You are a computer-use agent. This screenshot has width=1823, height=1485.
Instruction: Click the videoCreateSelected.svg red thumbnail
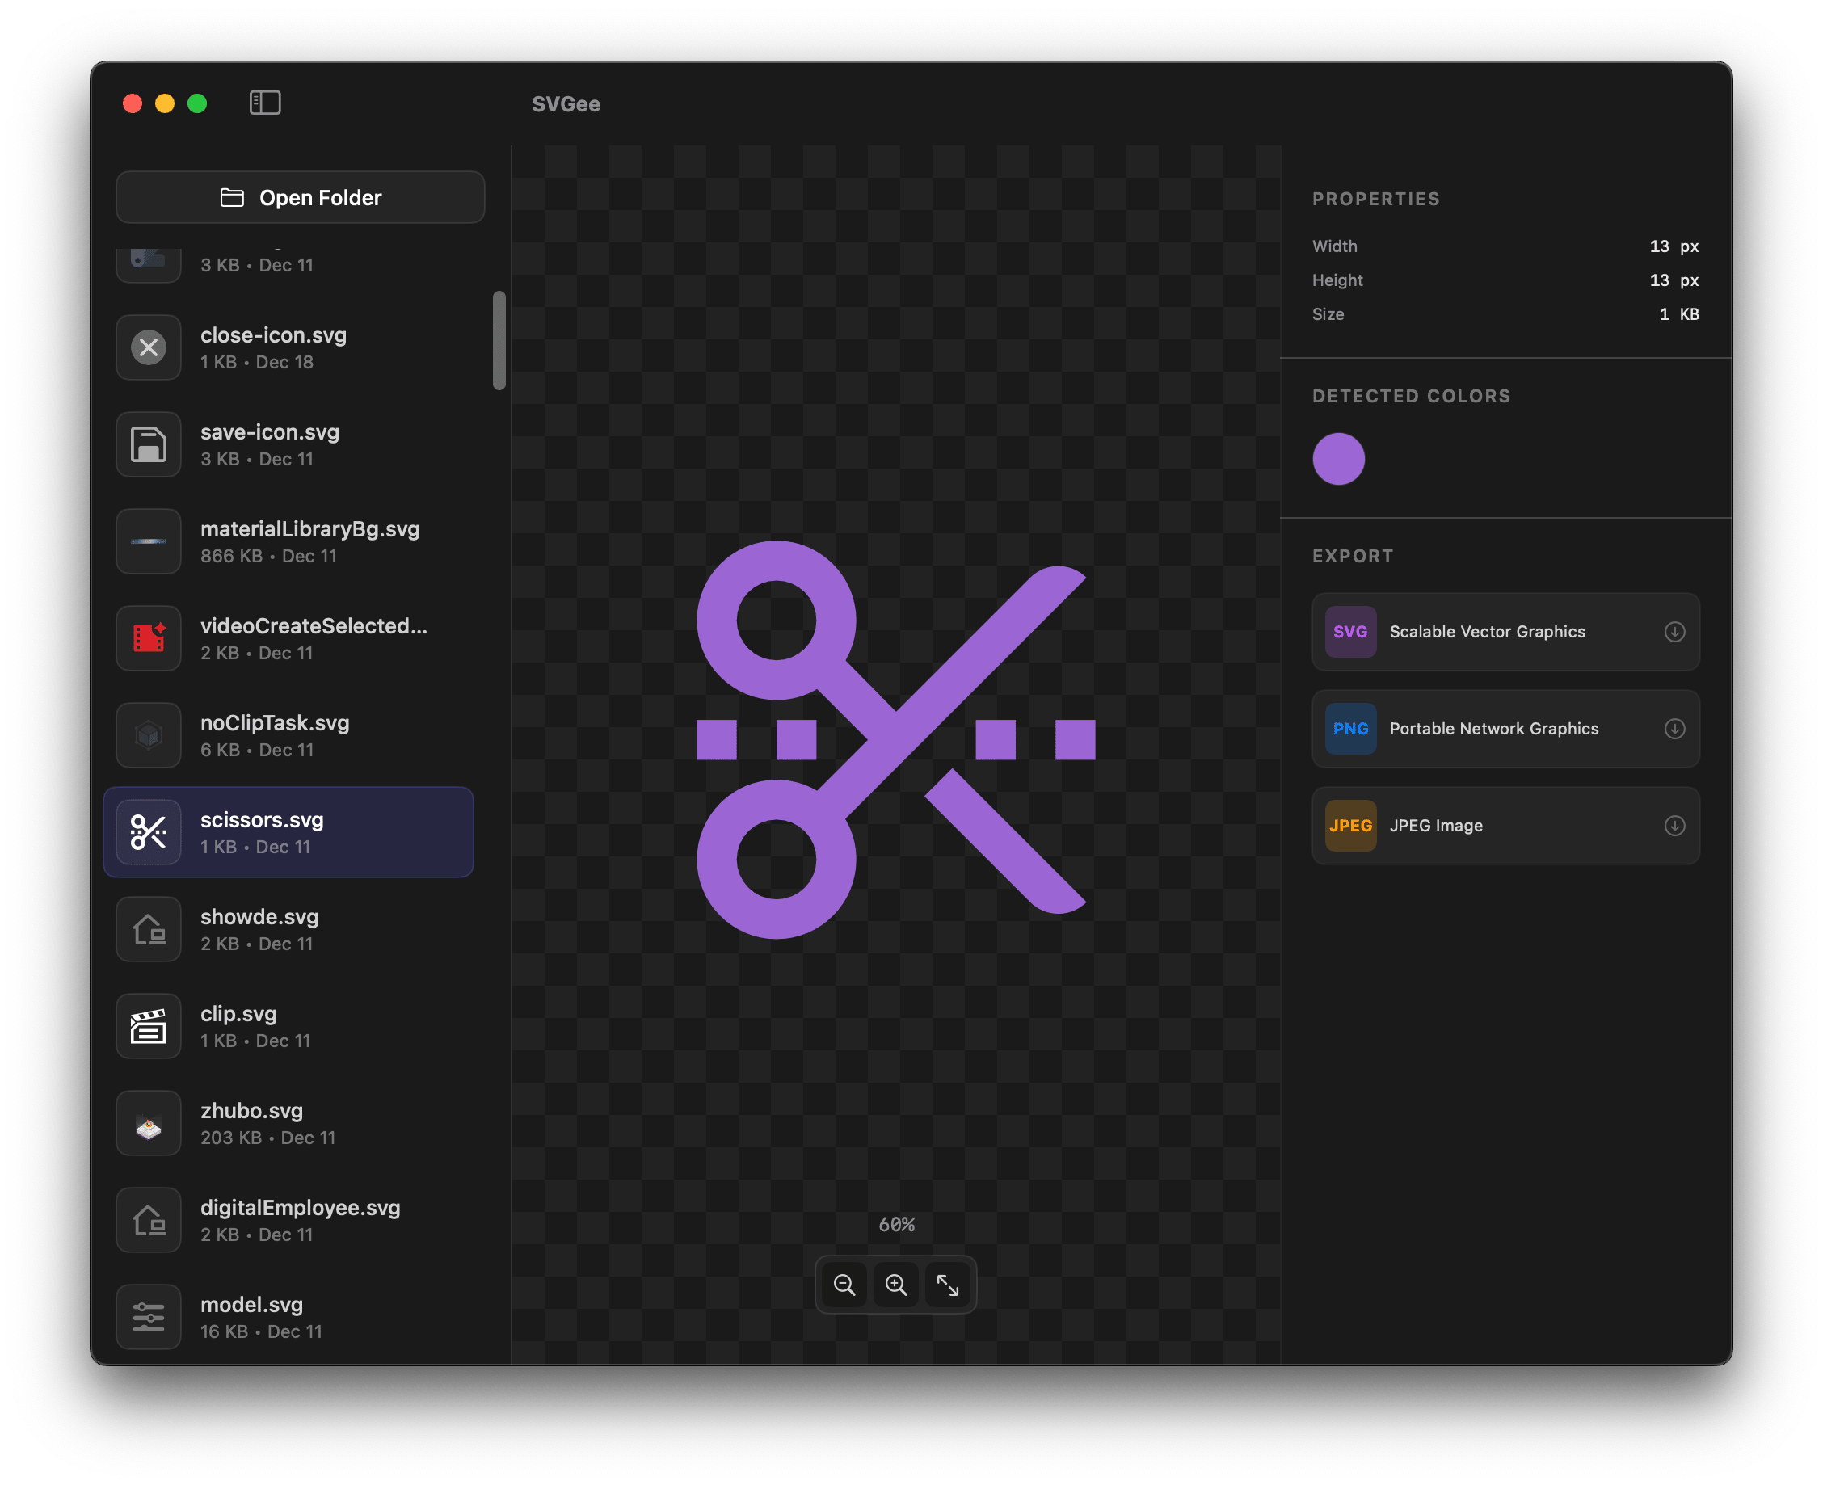(148, 637)
